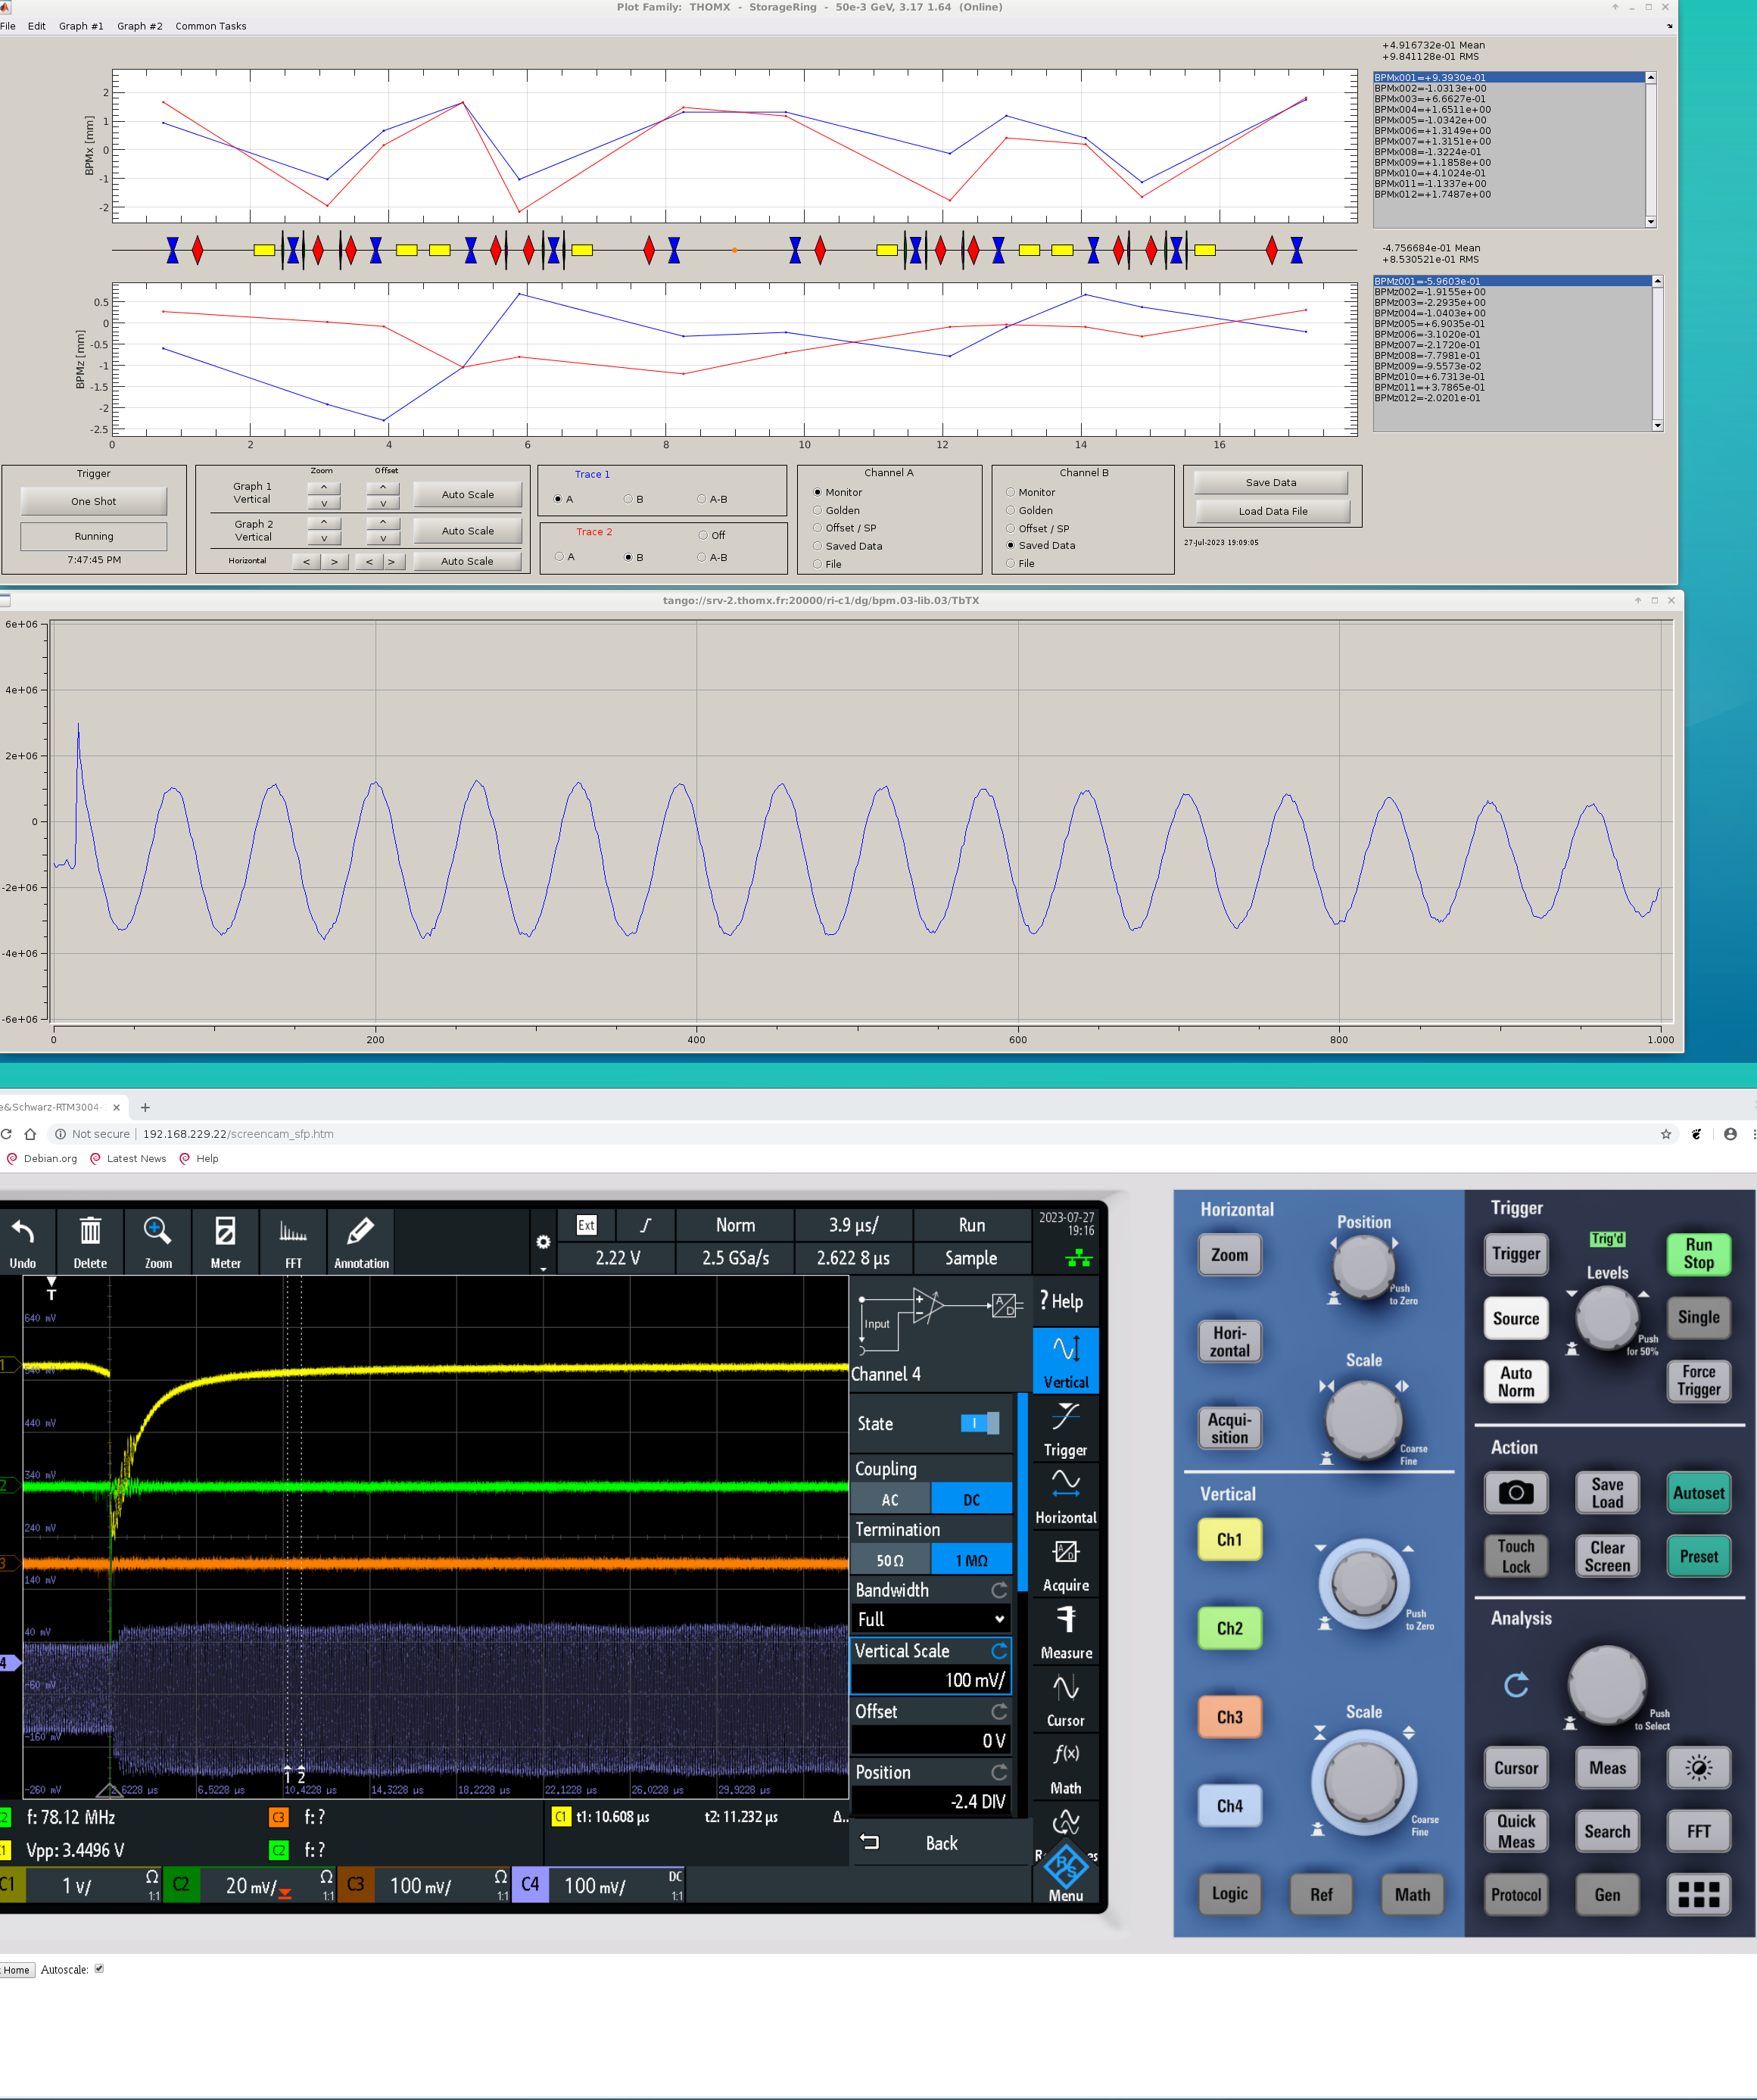Open the FFT spectrum tool icon
This screenshot has height=2100, width=1757.
coord(293,1233)
